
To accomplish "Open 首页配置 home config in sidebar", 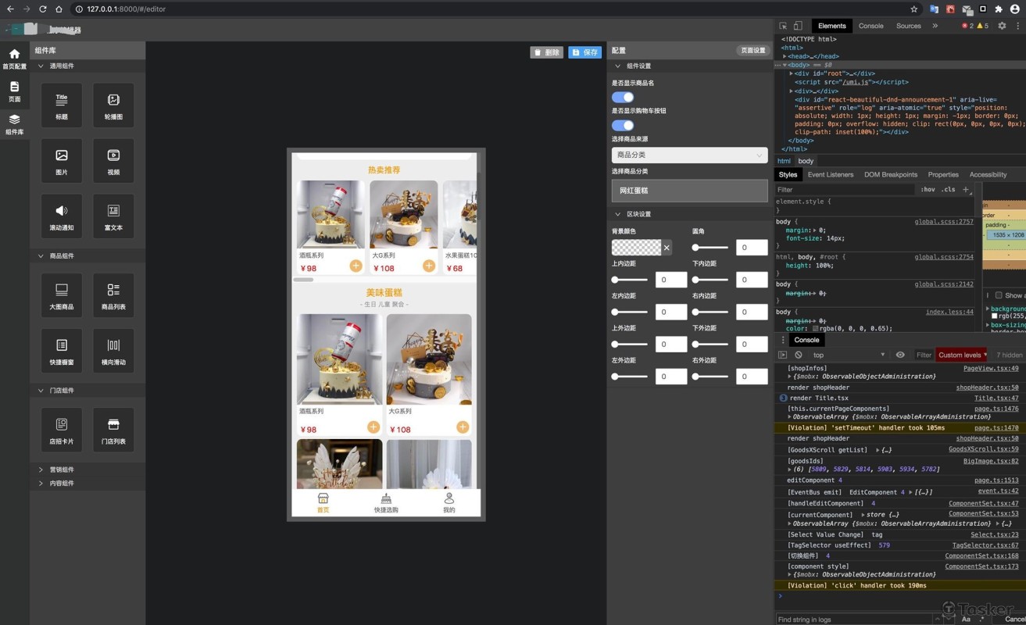I will [x=14, y=59].
